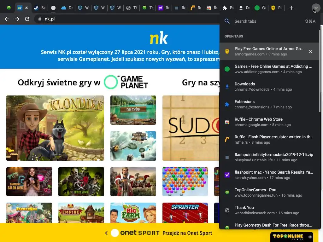
Task: Select Ruffle Flash Player emulator entry
Action: [x=269, y=140]
